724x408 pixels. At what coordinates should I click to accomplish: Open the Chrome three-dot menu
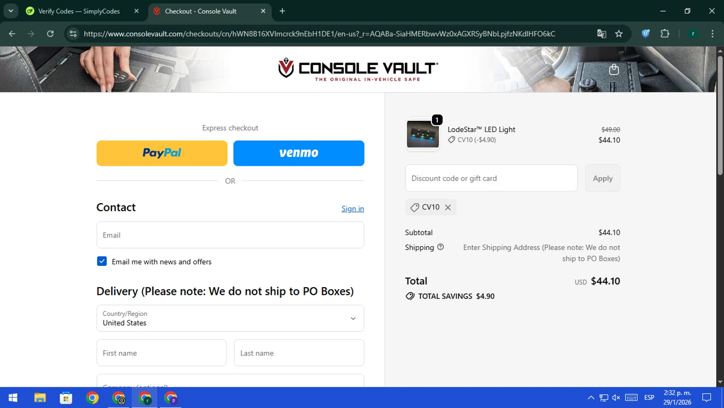712,34
